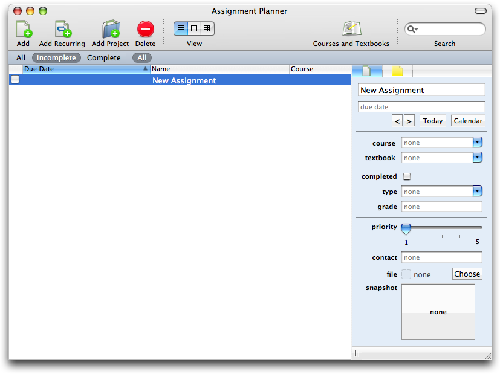
Task: Switch to the yellow notes tab
Action: coord(397,71)
